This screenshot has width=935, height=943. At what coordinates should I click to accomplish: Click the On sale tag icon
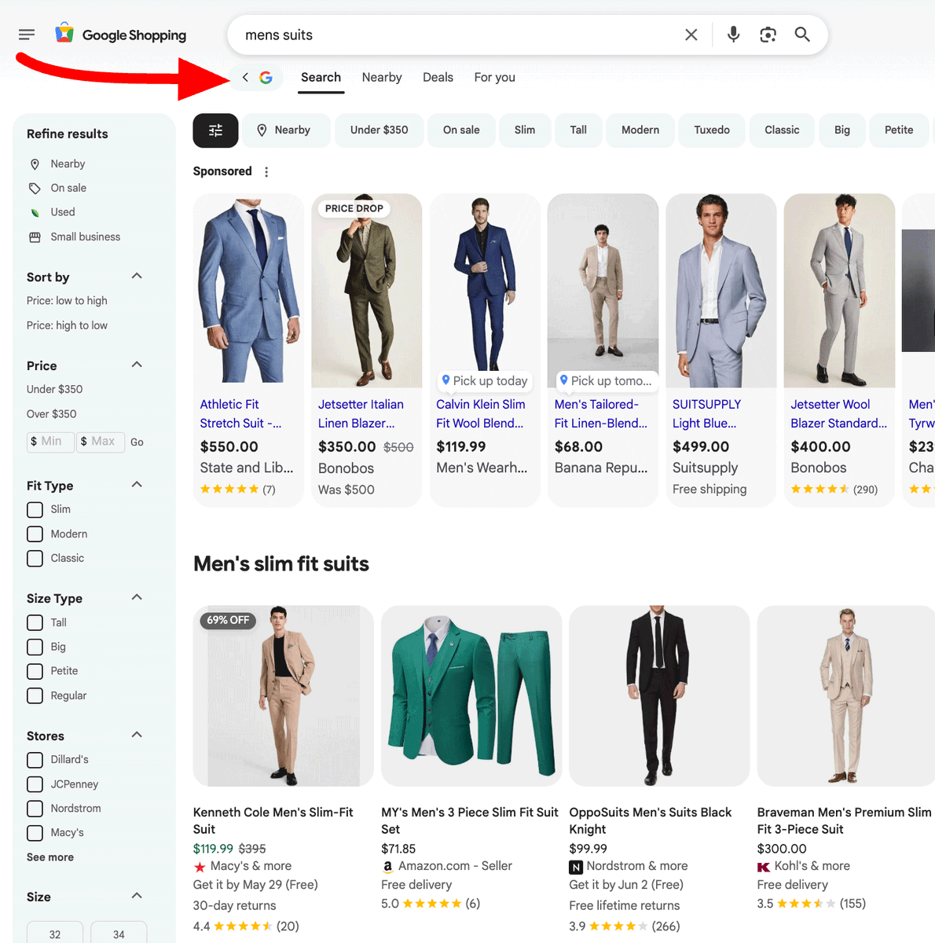[35, 189]
